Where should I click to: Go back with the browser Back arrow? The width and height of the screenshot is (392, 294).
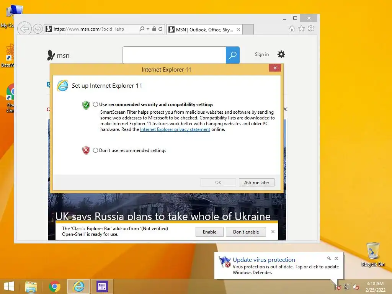[24, 29]
